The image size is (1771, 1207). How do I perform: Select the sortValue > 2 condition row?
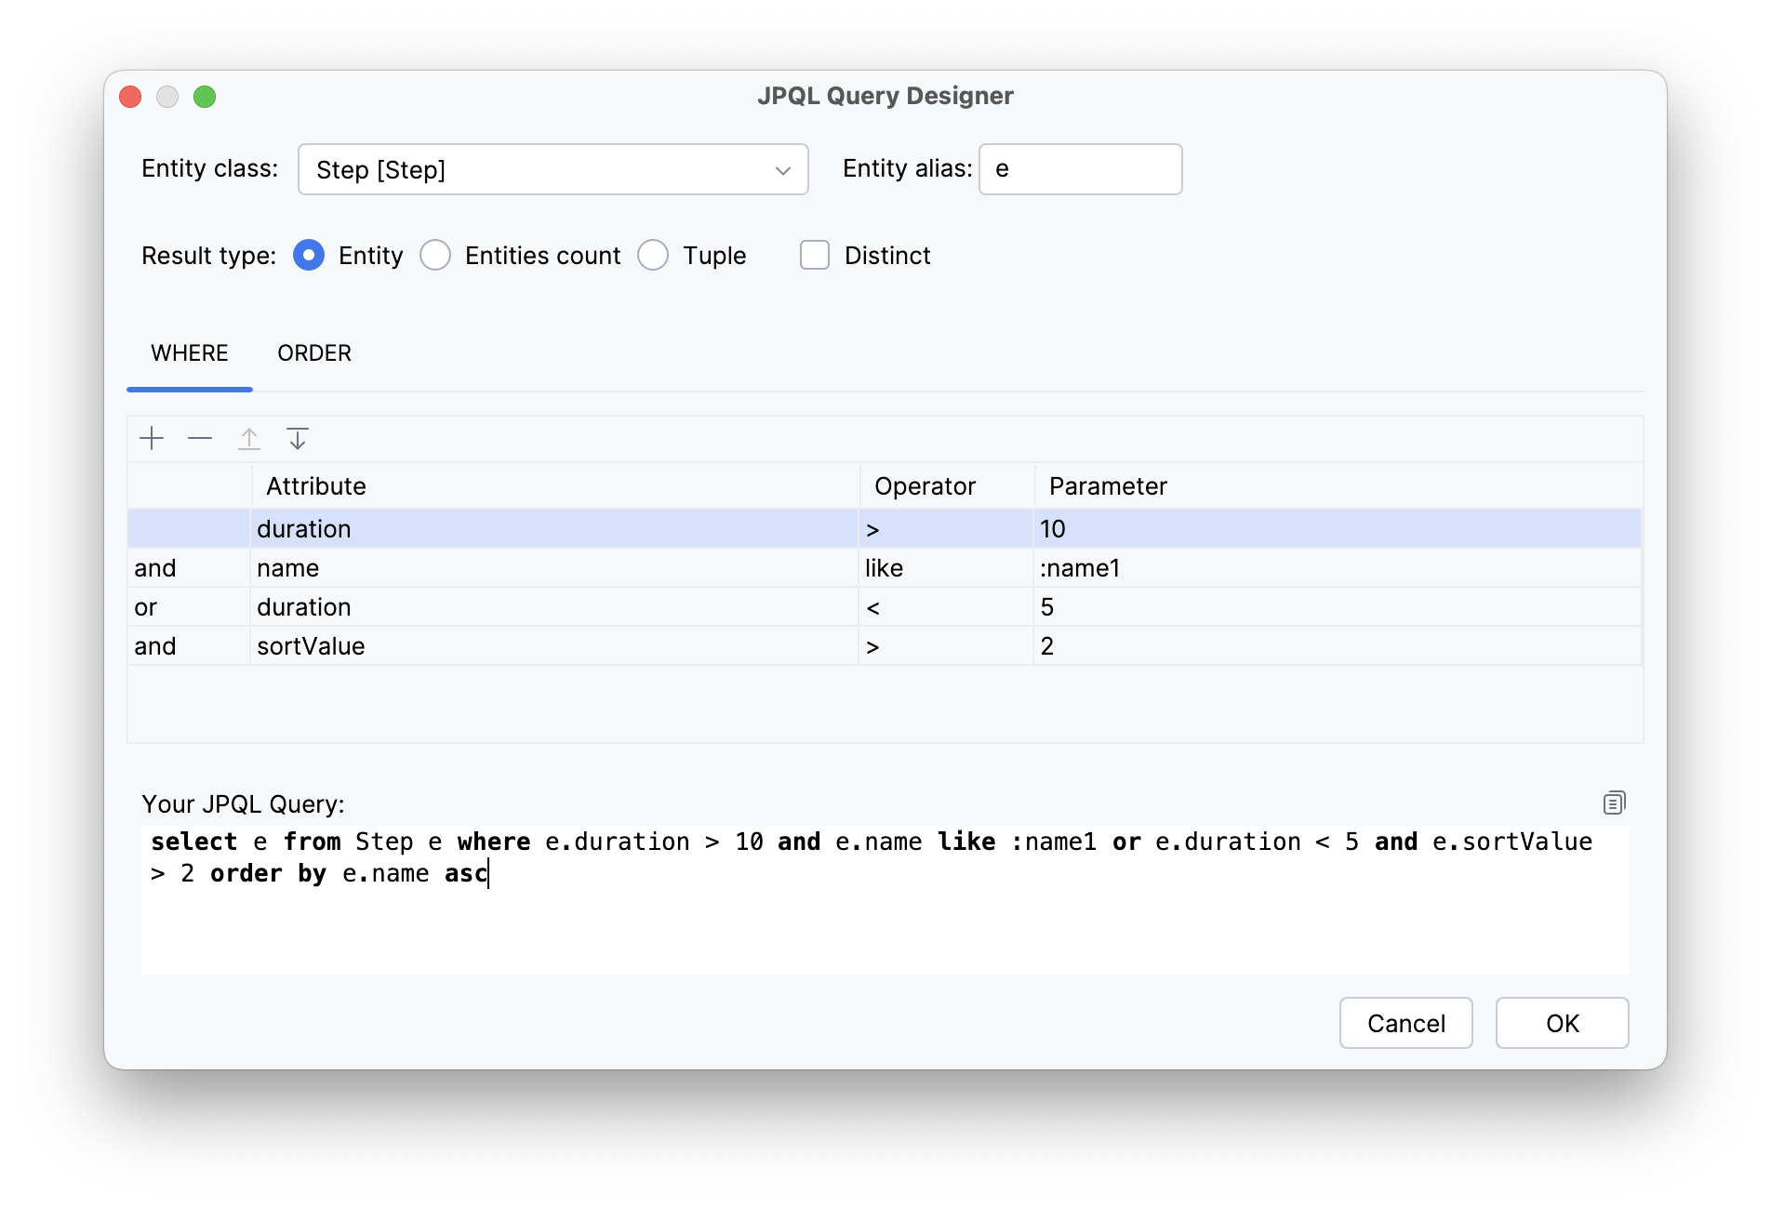tap(558, 645)
